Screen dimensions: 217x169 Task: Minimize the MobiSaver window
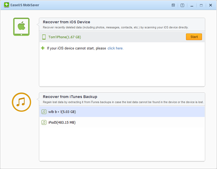(x=192, y=6)
